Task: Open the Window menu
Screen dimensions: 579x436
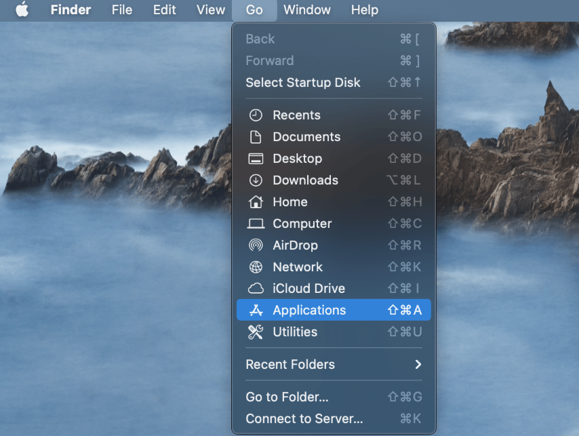Action: pos(307,10)
